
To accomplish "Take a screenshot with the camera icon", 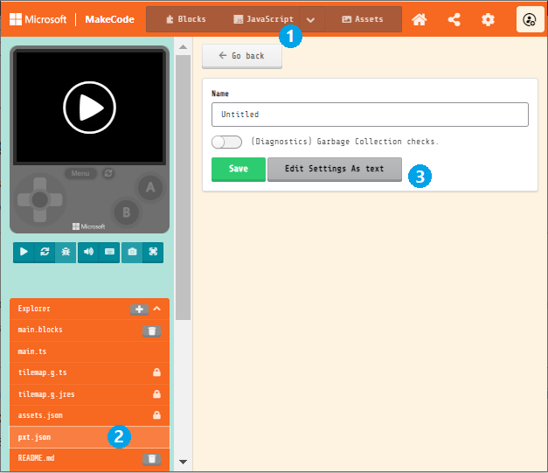I will point(132,252).
